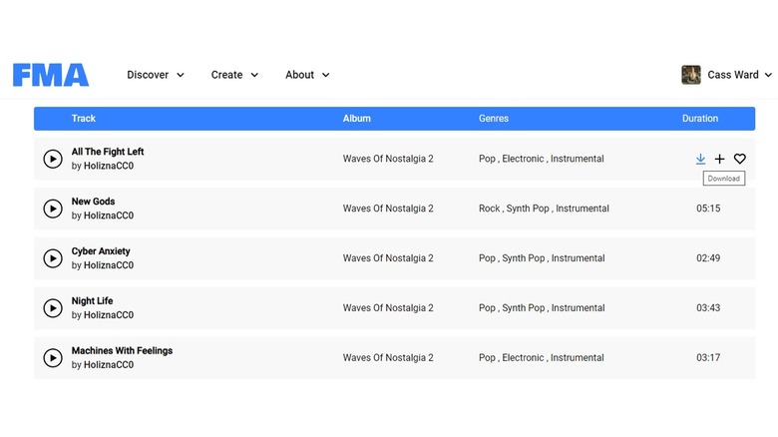The height and width of the screenshot is (437, 778).
Task: Play the track All The Fight Left
Action: coord(53,159)
